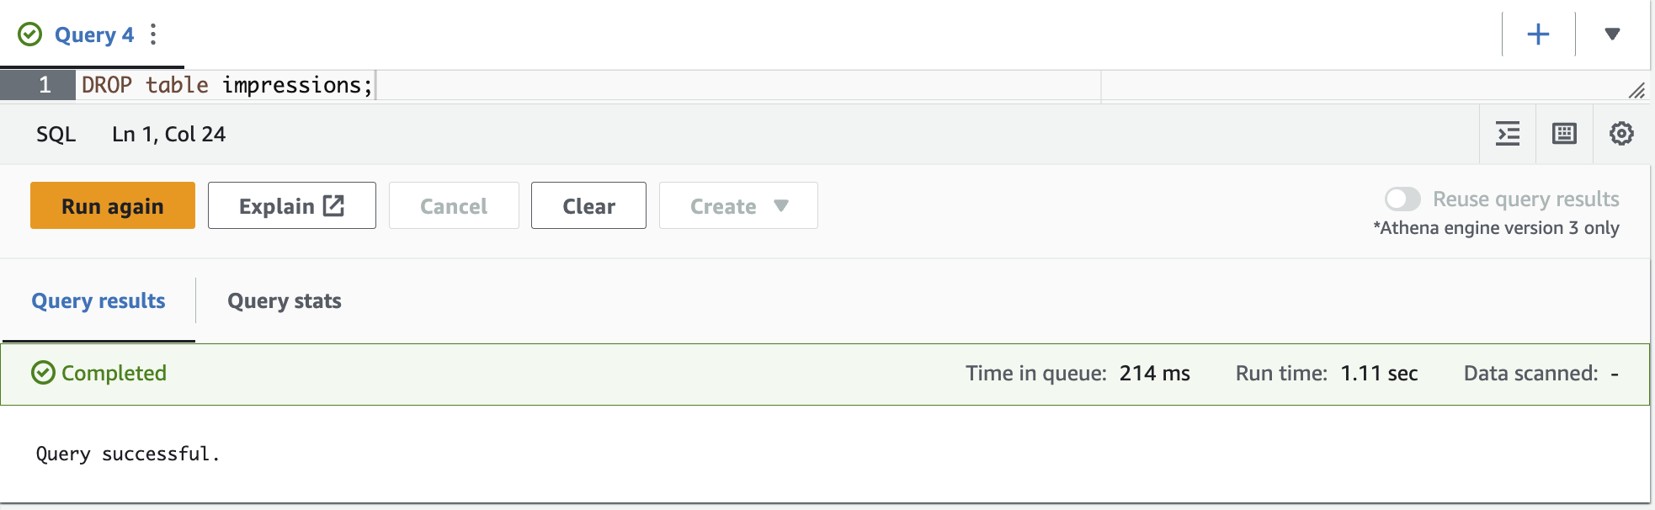
Task: Add a new query tab with plus icon
Action: pyautogui.click(x=1538, y=35)
